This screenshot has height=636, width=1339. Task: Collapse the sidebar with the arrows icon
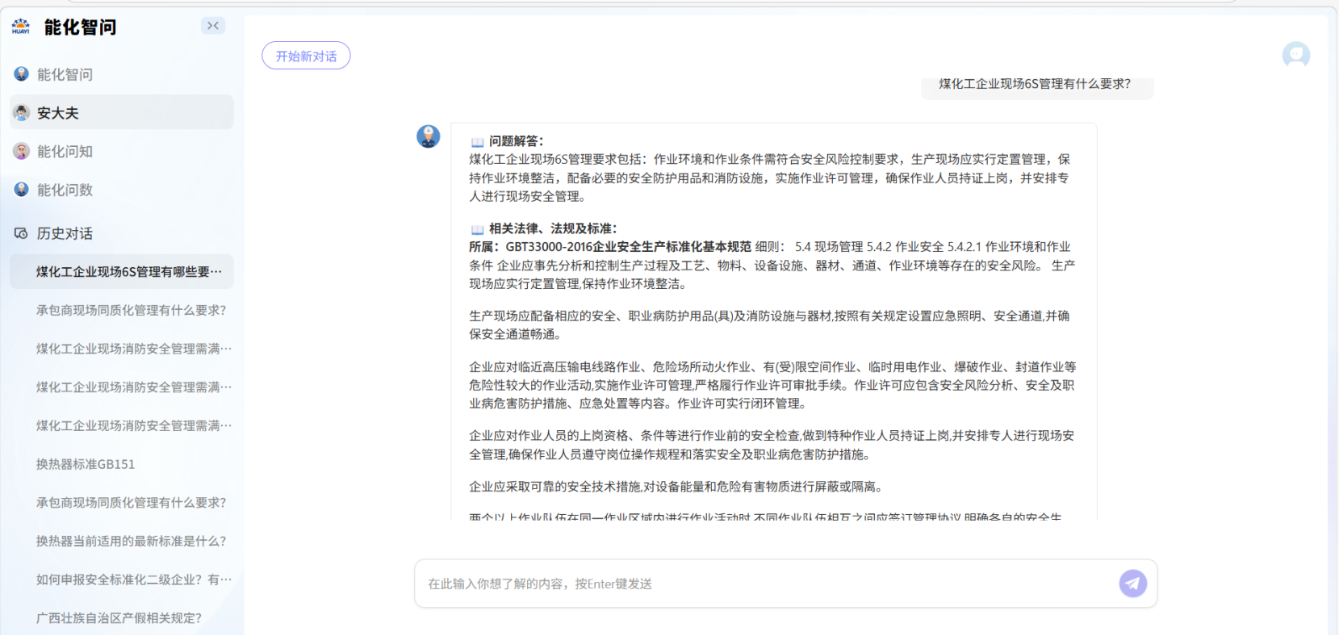(213, 26)
